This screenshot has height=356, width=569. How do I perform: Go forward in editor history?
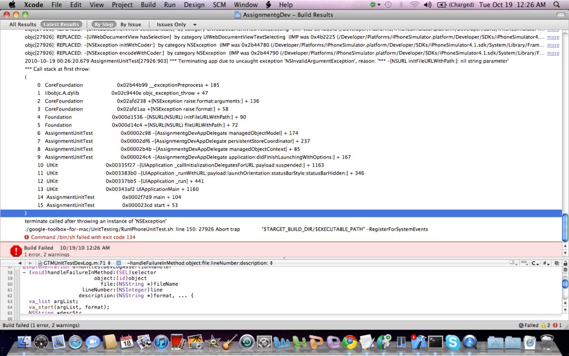31,262
